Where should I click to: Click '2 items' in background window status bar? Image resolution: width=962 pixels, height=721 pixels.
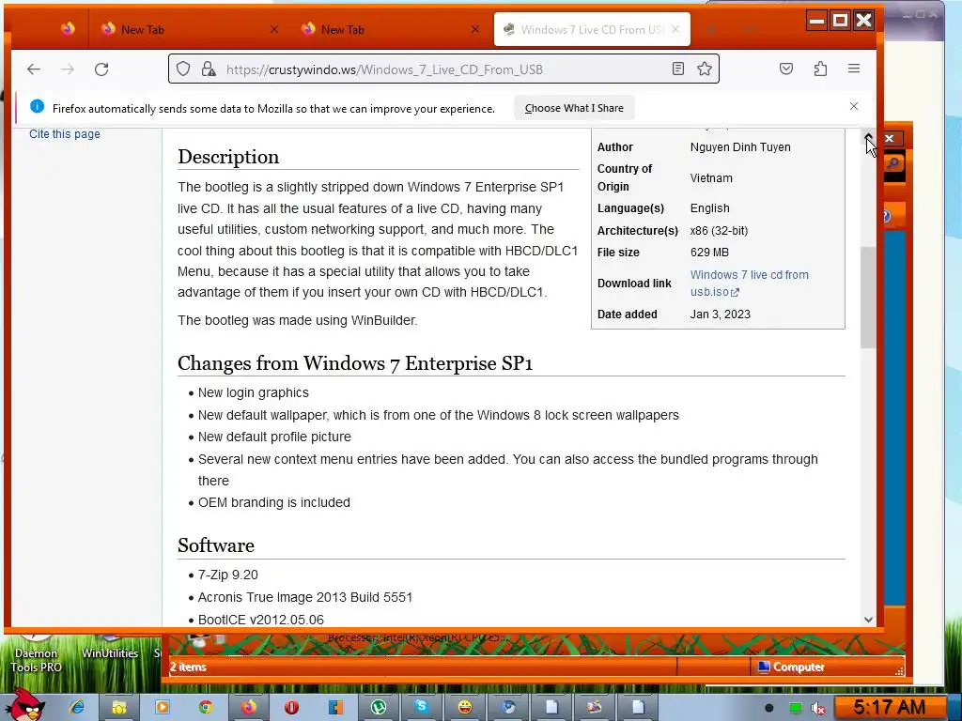[188, 667]
